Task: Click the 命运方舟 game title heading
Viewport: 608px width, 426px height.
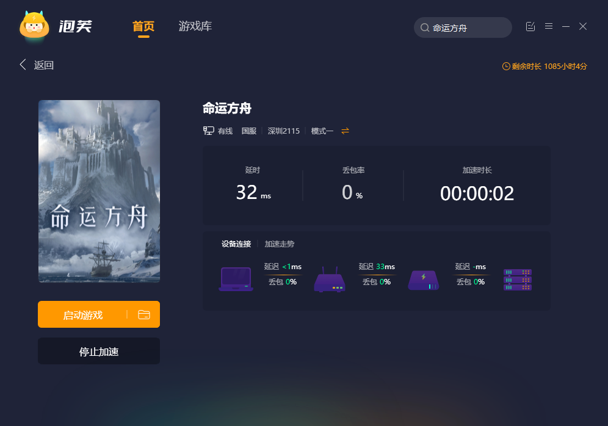Action: [x=227, y=108]
